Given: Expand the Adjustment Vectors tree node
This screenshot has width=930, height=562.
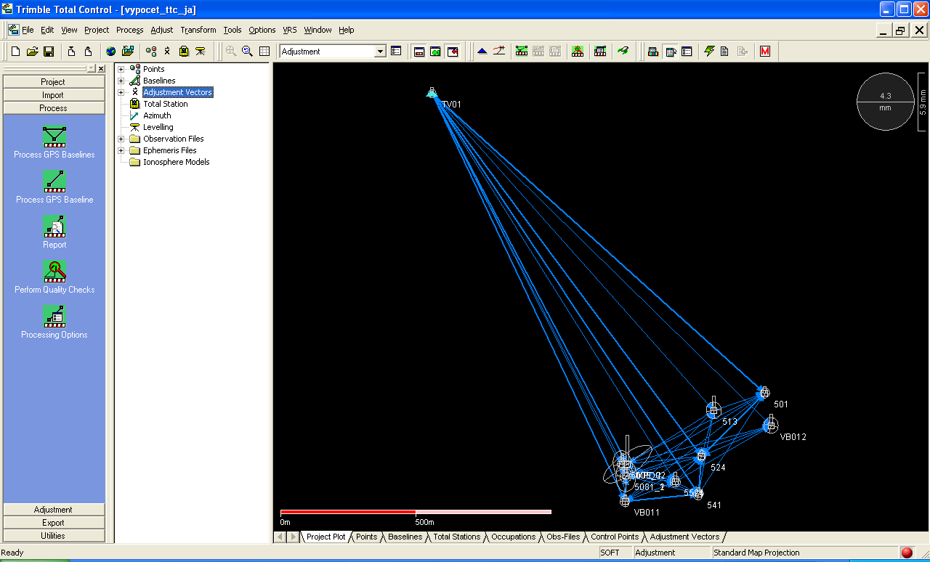Looking at the screenshot, I should 121,92.
